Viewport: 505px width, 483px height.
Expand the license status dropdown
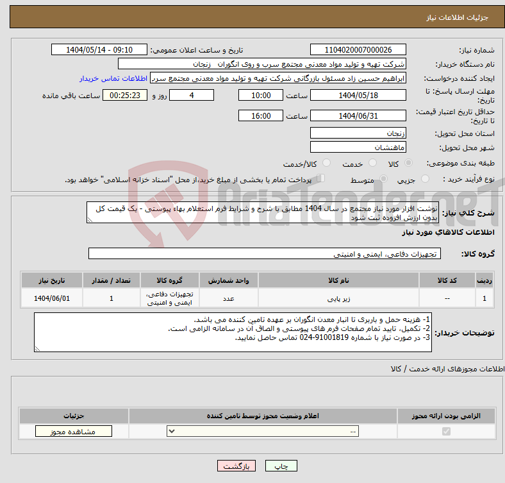point(263,432)
